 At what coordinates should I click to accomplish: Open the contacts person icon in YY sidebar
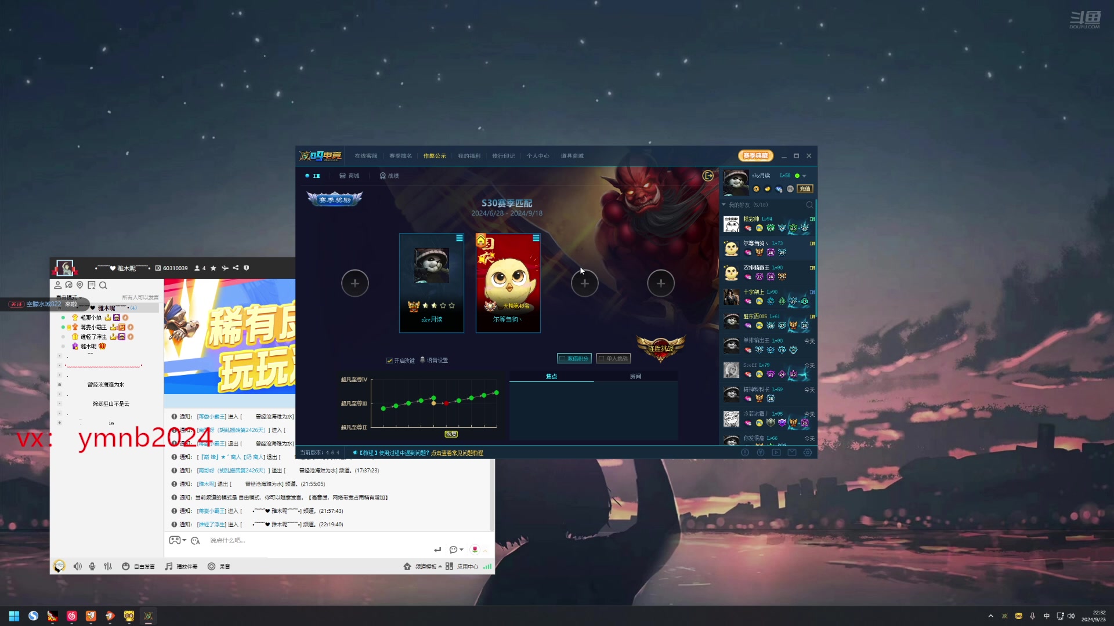[57, 285]
